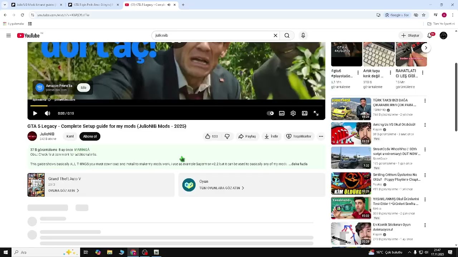This screenshot has height=257, width=458.
Task: Toggle subtitles captions button in player
Action: click(x=282, y=113)
